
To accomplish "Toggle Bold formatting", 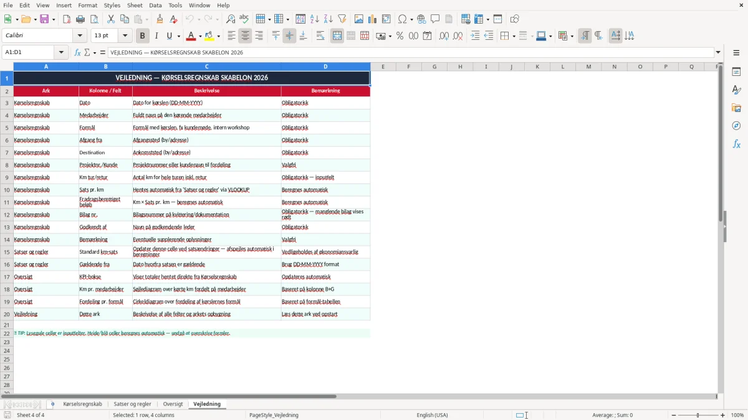I will [143, 36].
